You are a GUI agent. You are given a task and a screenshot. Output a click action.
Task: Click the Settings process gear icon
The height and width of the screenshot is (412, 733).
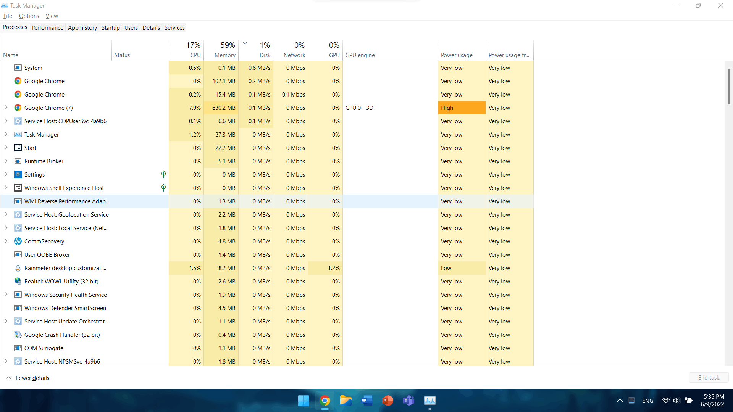coord(18,175)
